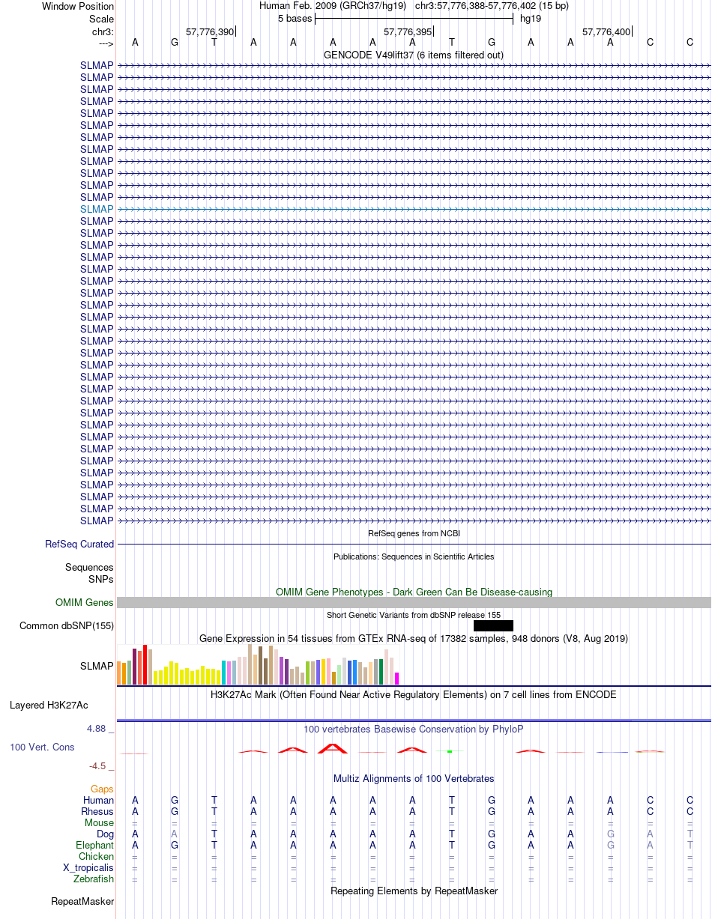712x919 pixels.
Task: Click the dark green GTEx expression bar
Action: point(381,671)
